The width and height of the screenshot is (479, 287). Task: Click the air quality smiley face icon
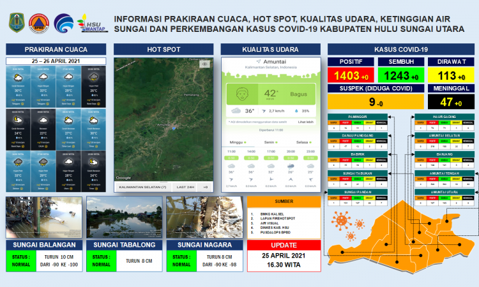[242, 94]
